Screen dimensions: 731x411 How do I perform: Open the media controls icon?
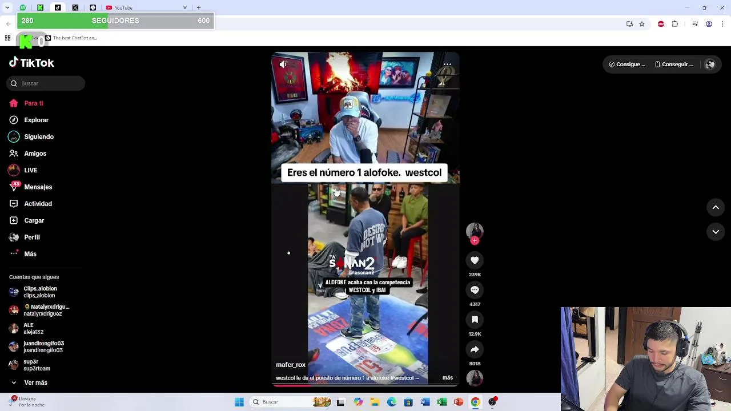695,24
